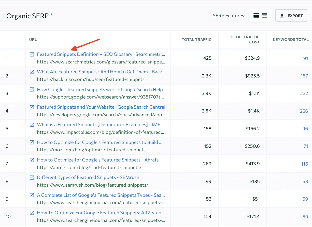312x227 pixels.
Task: Open Google Search Help page via external link icon
Action: (x=32, y=89)
